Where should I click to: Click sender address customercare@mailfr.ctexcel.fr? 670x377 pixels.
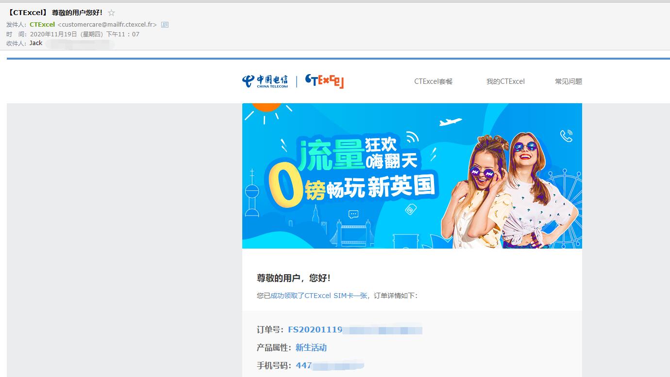click(x=107, y=24)
